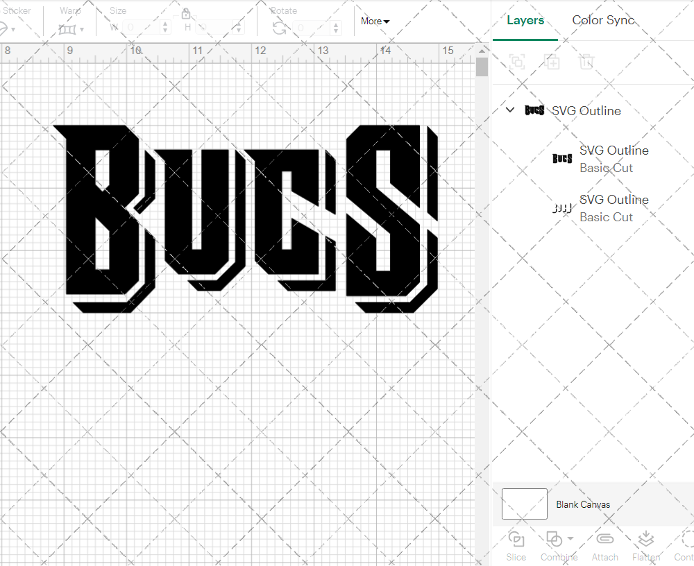Image resolution: width=694 pixels, height=566 pixels.
Task: Use the Attach tool
Action: 604,544
